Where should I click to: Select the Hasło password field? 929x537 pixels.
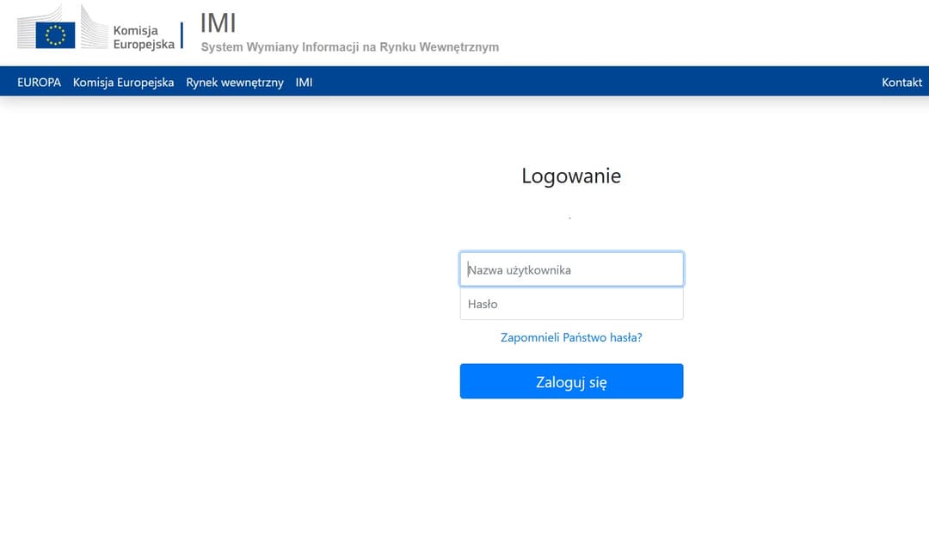click(571, 303)
